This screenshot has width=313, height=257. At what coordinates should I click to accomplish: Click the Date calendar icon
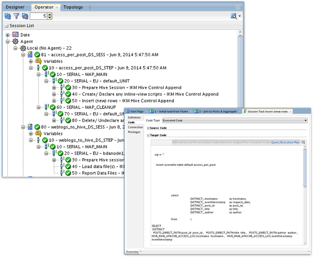click(15, 35)
